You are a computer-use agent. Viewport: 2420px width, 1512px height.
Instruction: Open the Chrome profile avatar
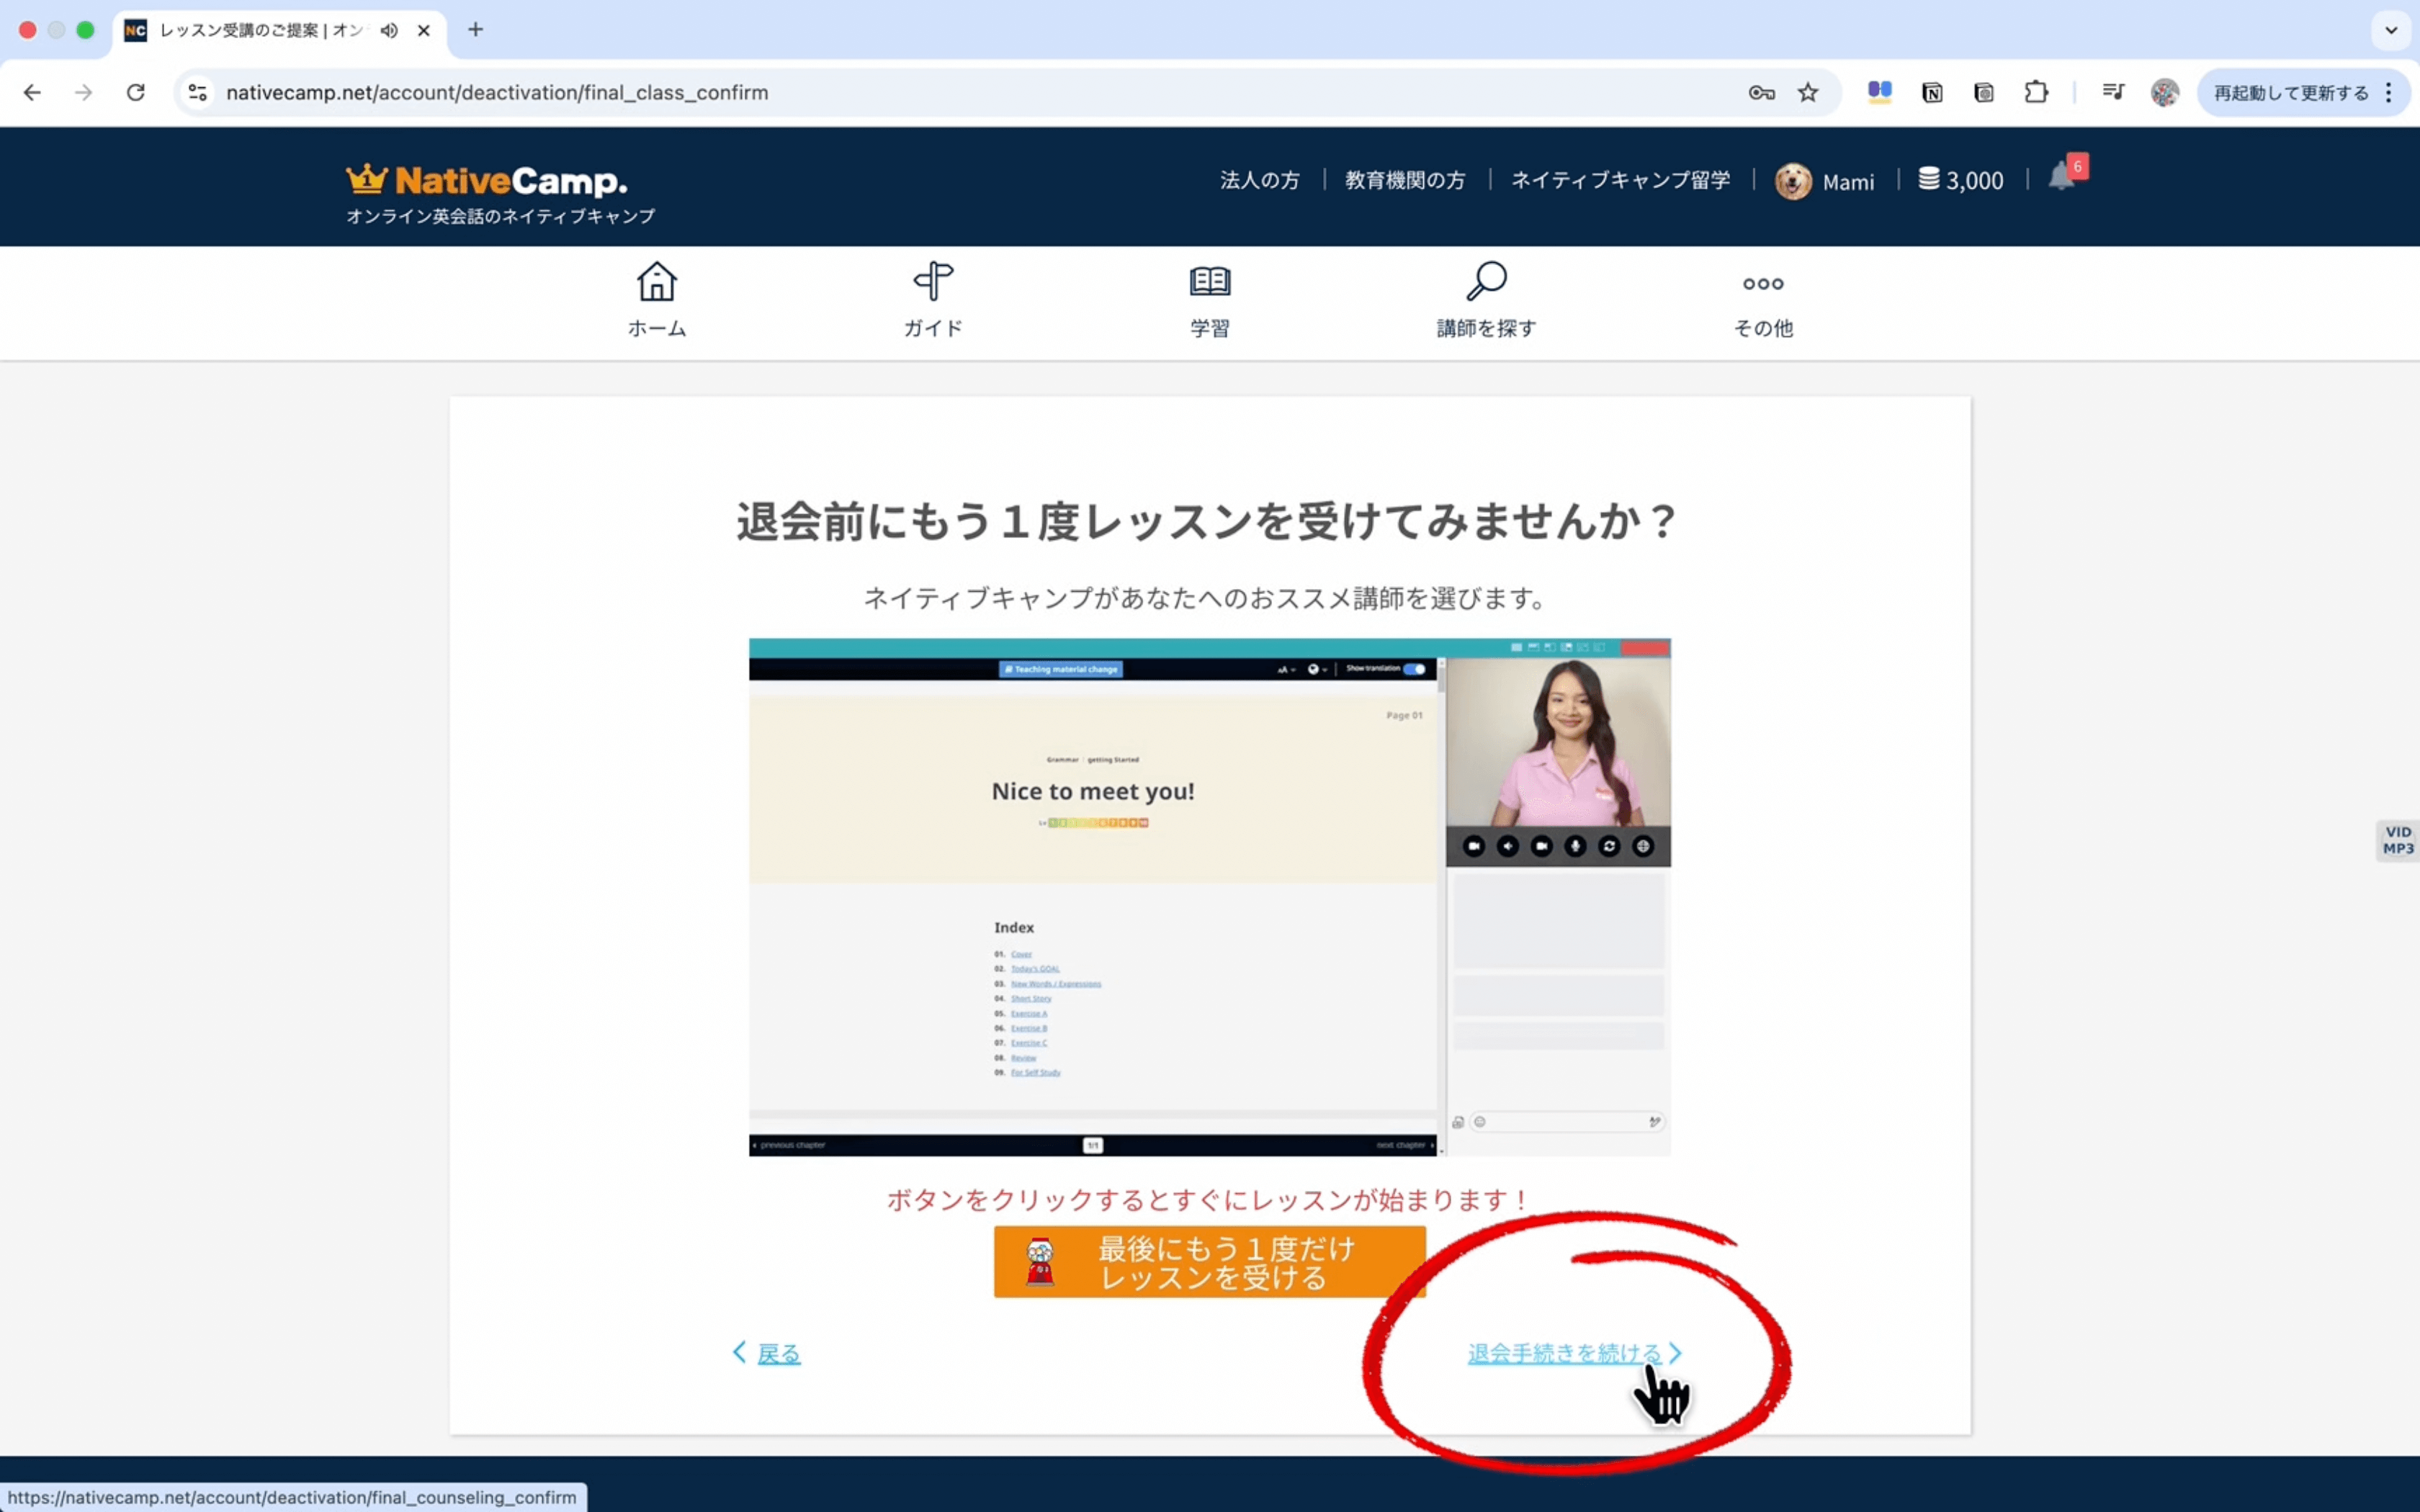[x=2165, y=93]
